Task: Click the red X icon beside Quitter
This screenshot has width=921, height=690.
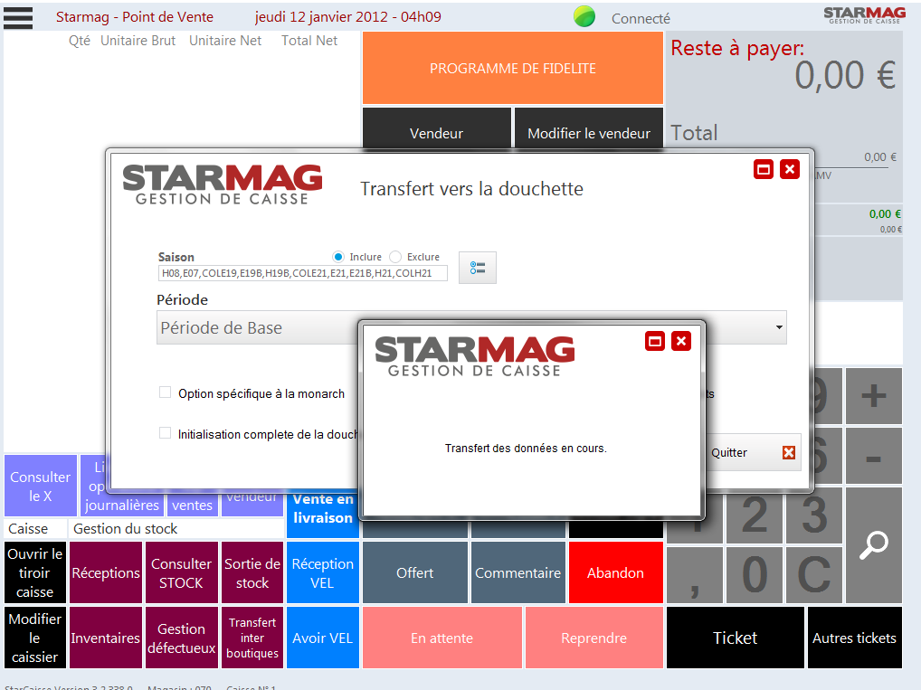Action: click(x=789, y=452)
